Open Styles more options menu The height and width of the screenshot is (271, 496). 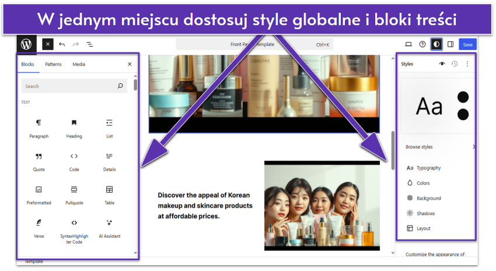pyautogui.click(x=467, y=64)
